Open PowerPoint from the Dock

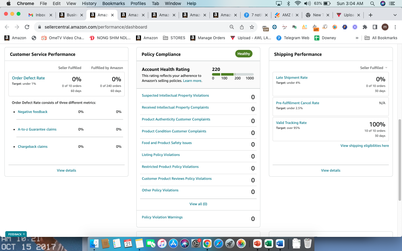(x=257, y=243)
